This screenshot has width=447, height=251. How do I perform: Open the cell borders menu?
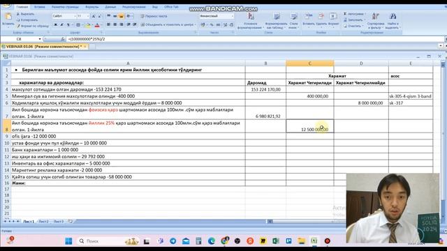tap(79, 25)
